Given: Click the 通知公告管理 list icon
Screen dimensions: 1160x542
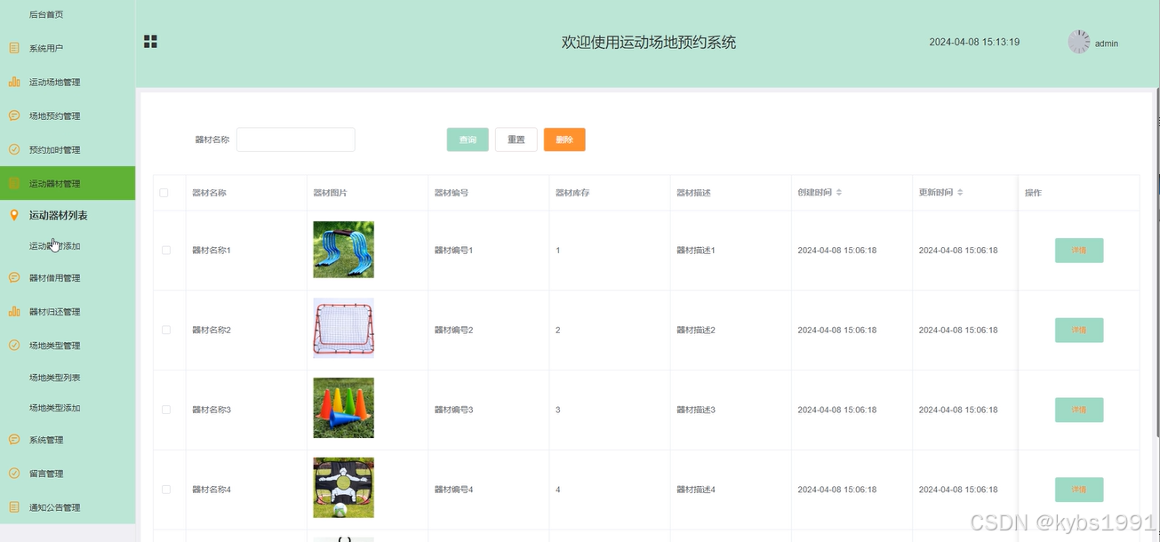Looking at the screenshot, I should [14, 506].
